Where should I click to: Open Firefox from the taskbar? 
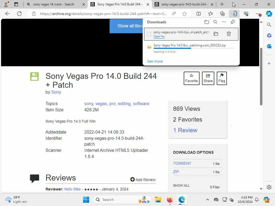(170, 200)
